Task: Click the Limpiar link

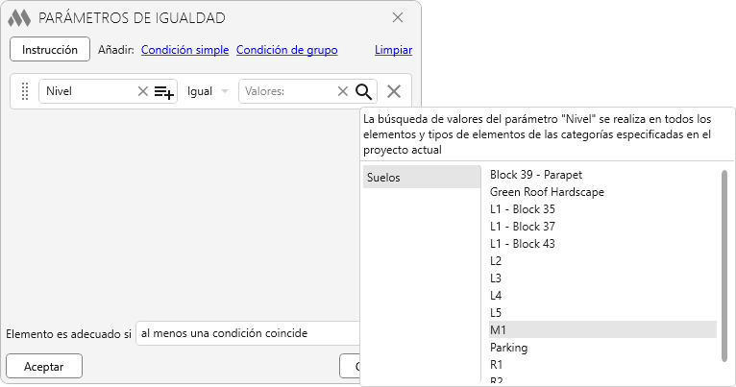Action: coord(393,50)
